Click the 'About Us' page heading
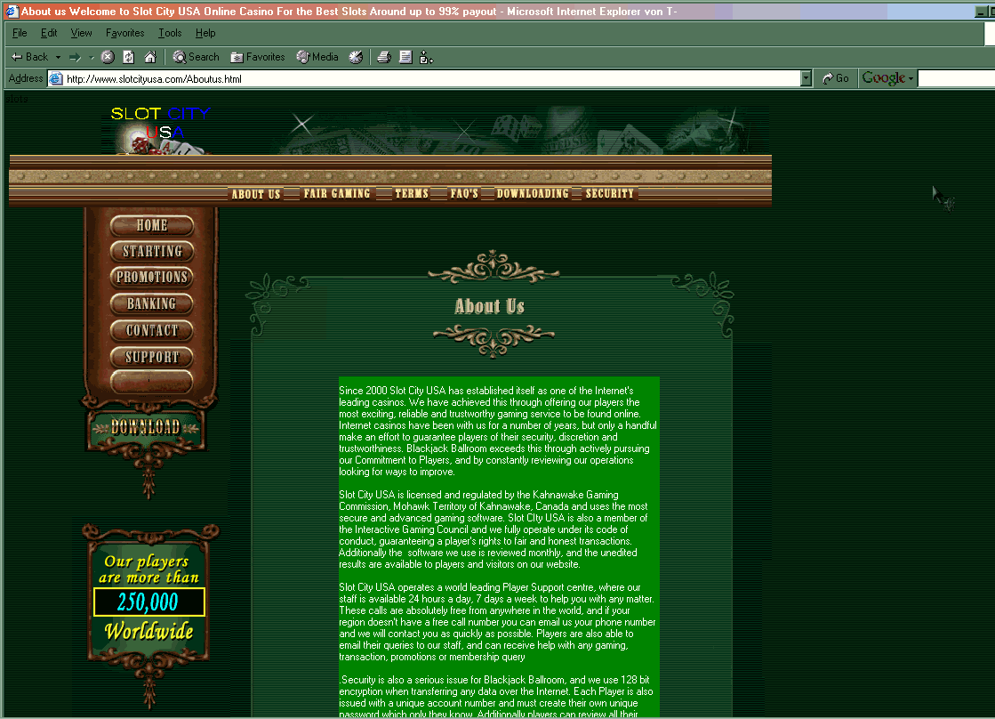 click(x=489, y=307)
